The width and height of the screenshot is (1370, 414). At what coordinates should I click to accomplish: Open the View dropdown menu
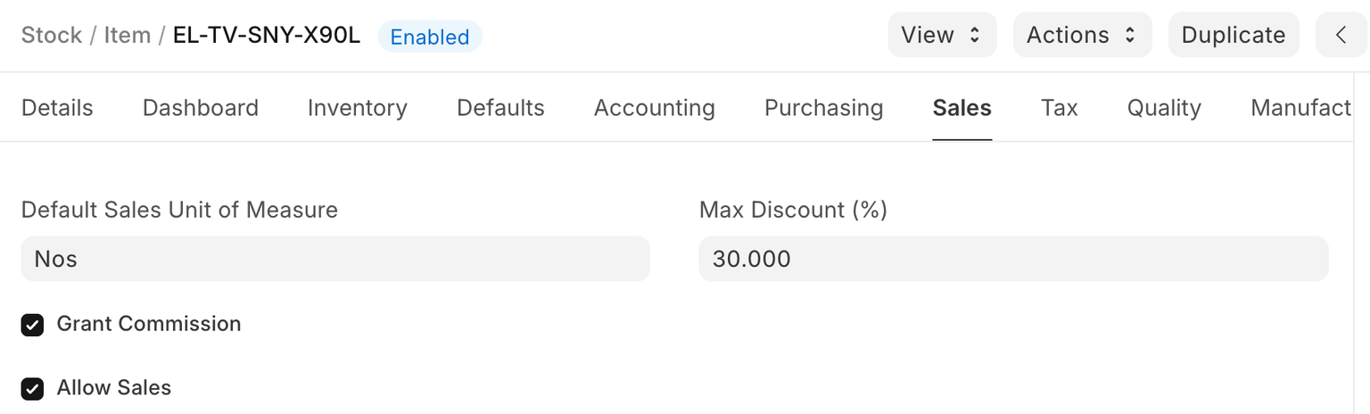941,35
